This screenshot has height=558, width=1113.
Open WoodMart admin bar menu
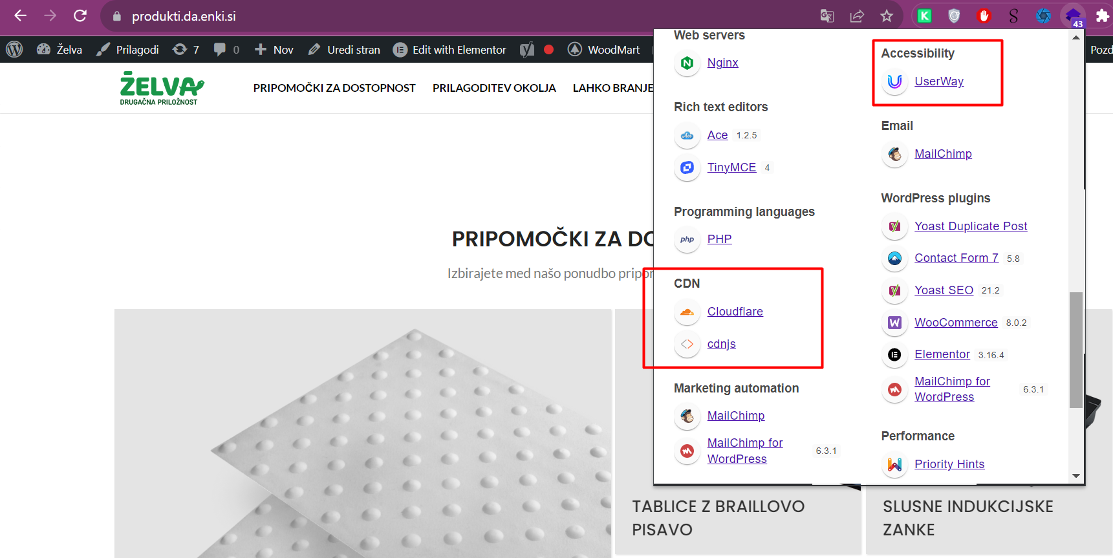[x=603, y=49]
